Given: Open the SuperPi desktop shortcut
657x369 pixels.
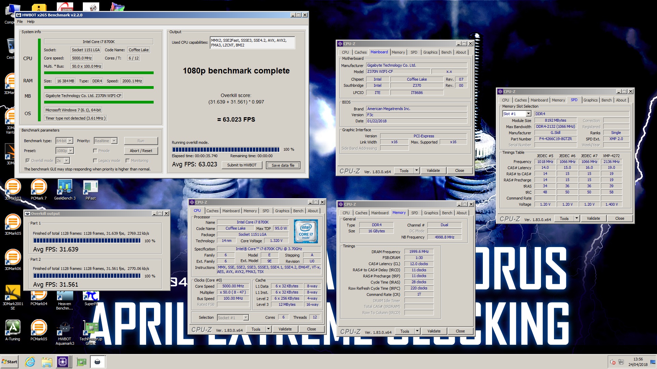Looking at the screenshot, I should [91, 299].
